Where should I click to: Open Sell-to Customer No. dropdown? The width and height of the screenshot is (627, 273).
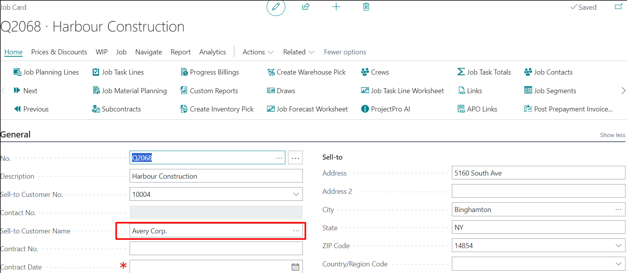[x=296, y=194]
